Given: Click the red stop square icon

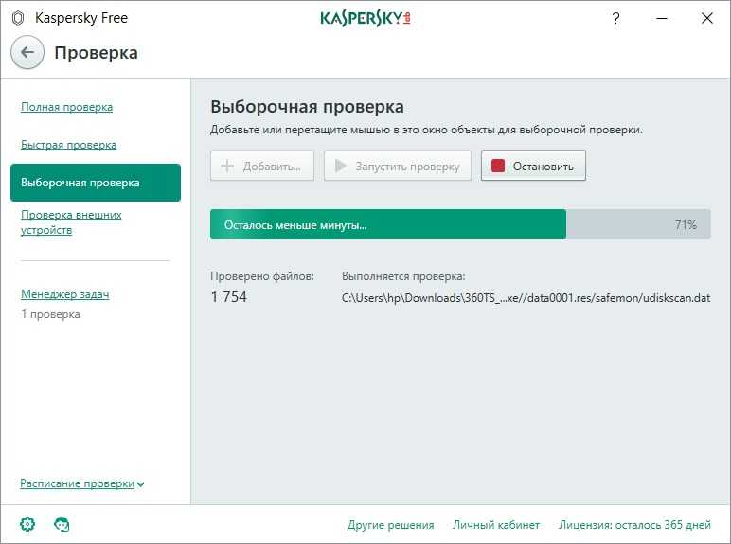Looking at the screenshot, I should click(x=498, y=166).
